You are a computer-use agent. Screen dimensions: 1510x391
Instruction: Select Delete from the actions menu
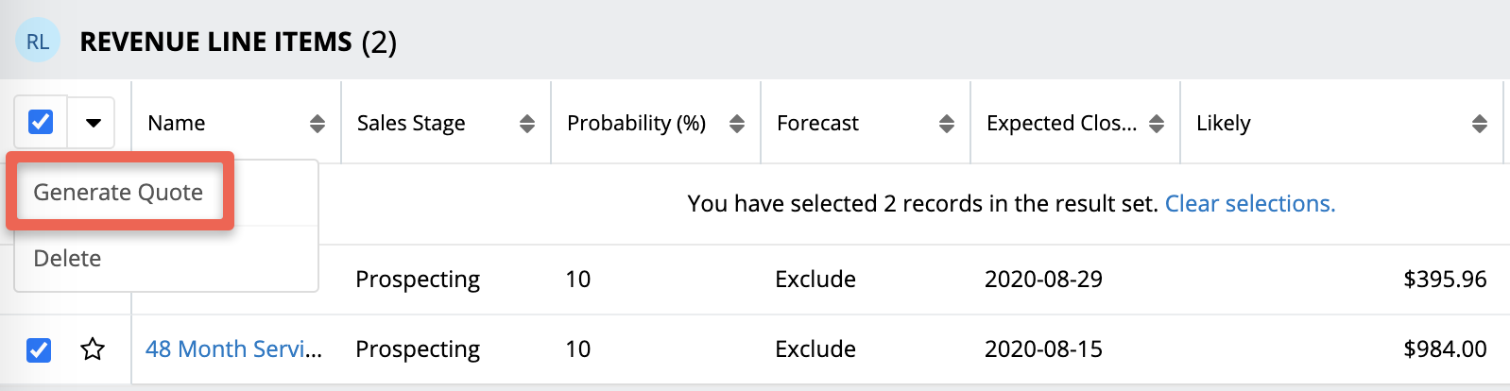(x=67, y=259)
